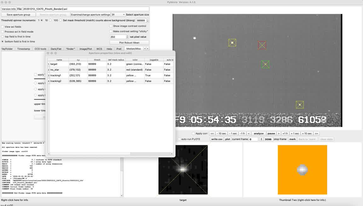The image size is (363, 206).
Task: Step back one frame with -1 fr
Action: coord(242,133)
